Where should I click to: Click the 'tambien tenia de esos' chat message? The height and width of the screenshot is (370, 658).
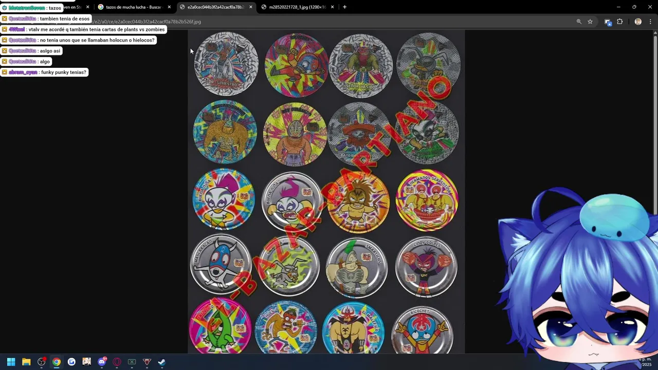point(46,18)
